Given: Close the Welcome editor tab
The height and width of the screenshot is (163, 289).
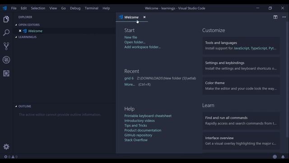Looking at the screenshot, I should point(144,17).
